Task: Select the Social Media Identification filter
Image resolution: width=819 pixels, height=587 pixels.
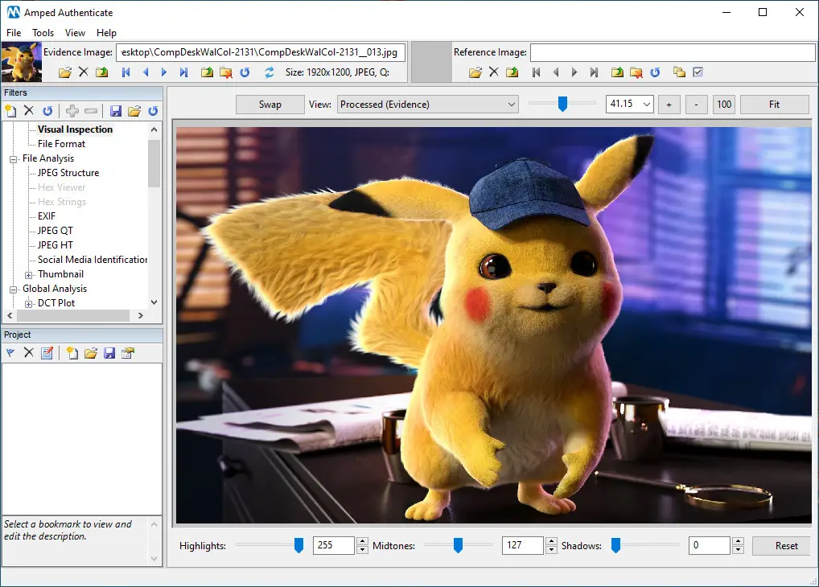Action: point(93,260)
